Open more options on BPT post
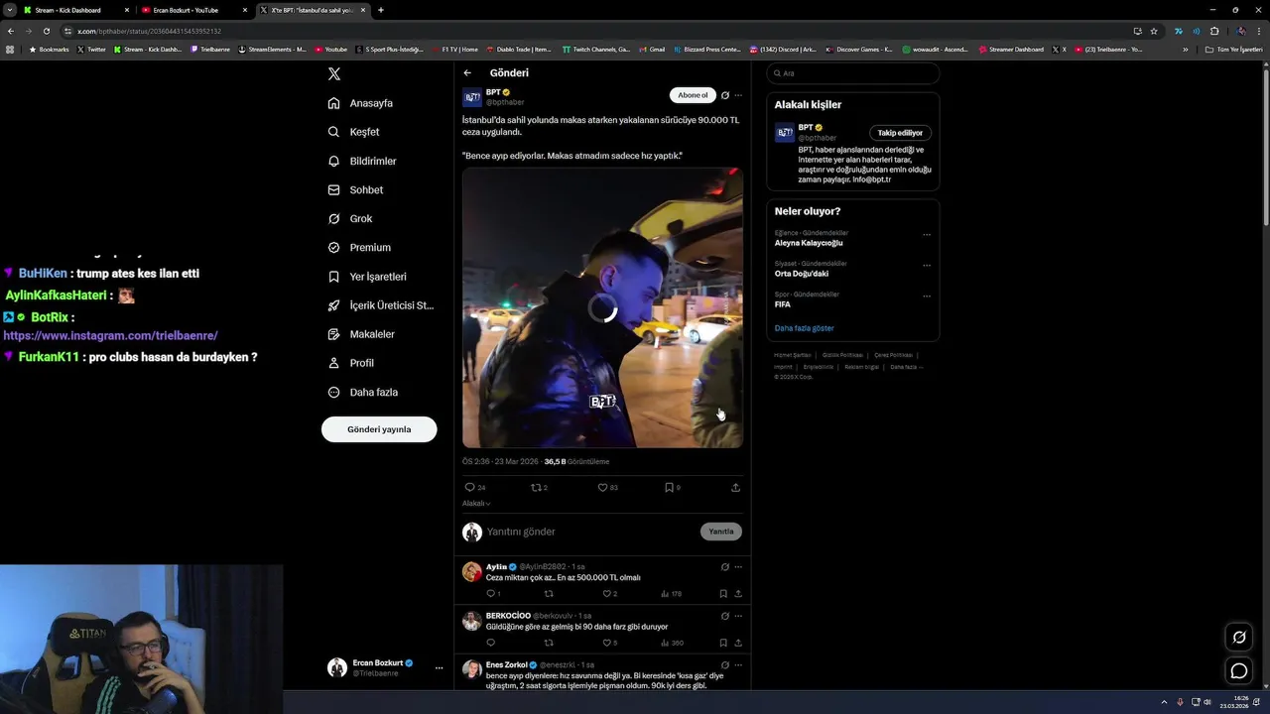1270x714 pixels. coord(738,95)
